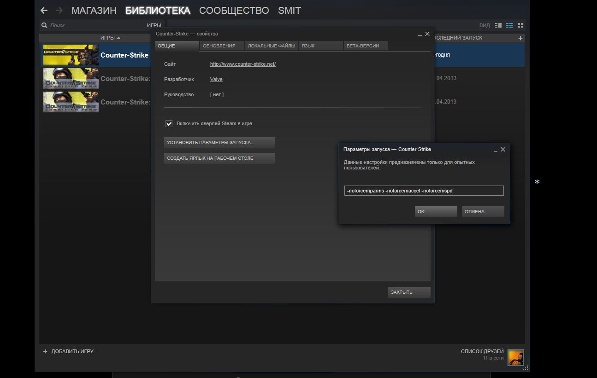597x378 pixels.
Task: Sort by the ИГРЫ column header
Action: pyautogui.click(x=110, y=38)
